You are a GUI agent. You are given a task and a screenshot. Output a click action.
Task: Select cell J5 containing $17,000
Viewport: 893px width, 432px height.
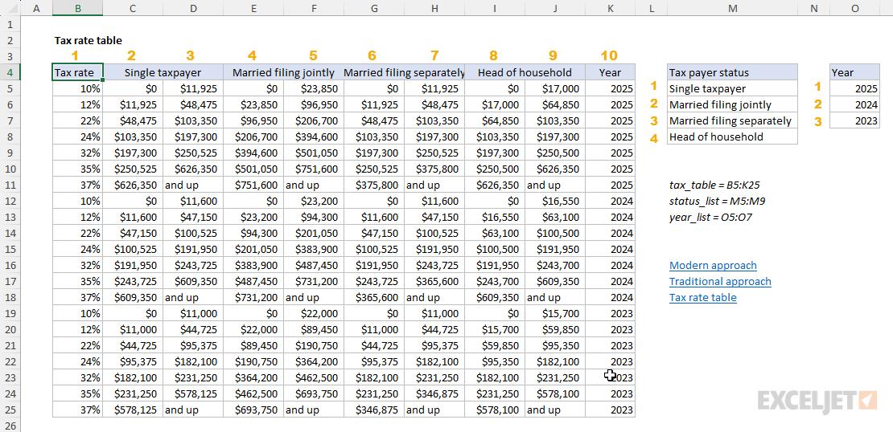point(555,88)
